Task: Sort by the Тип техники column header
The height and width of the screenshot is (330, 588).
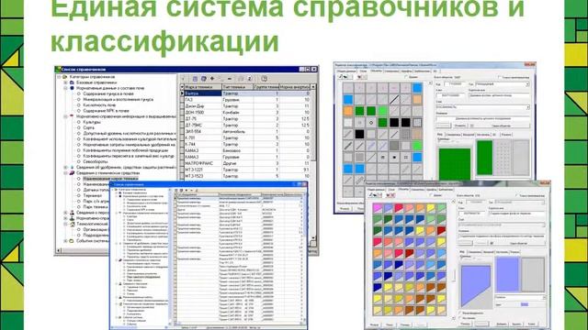Action: [x=237, y=87]
